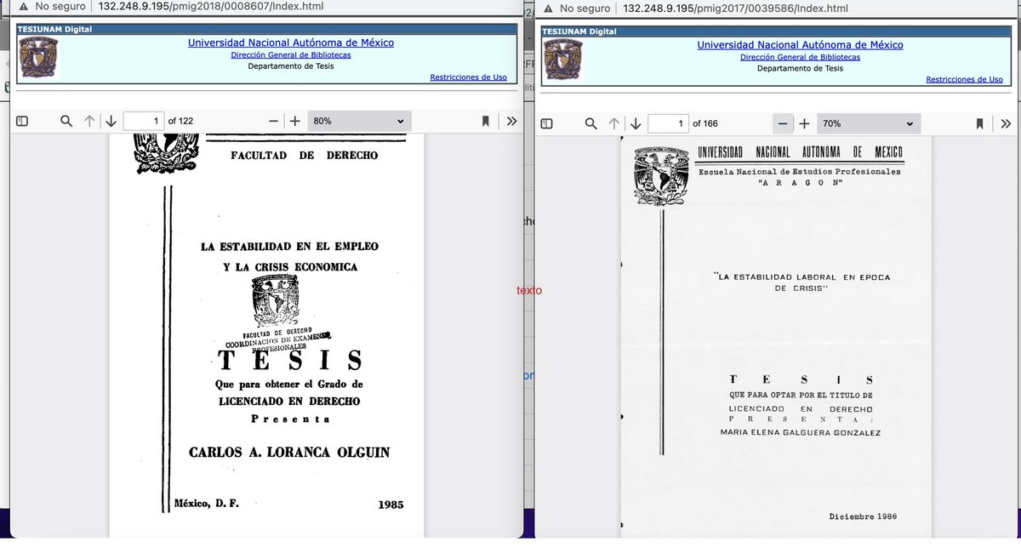Click 'No seguro' warning in right address bar
The image size is (1021, 553).
click(576, 9)
